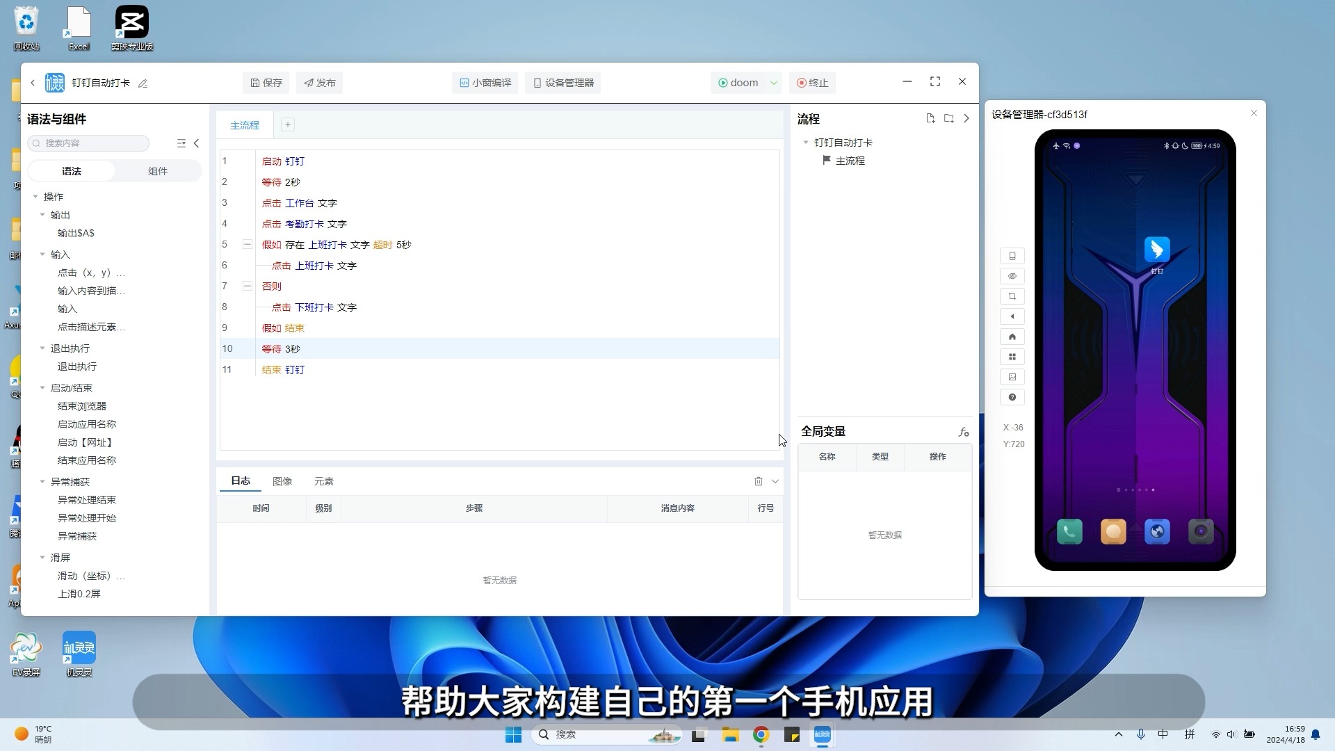
Task: Open the 设备管理器 from the toolbar
Action: pyautogui.click(x=563, y=83)
